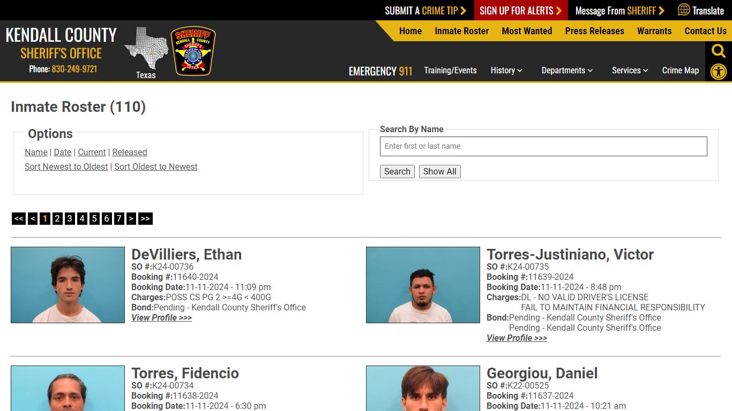The width and height of the screenshot is (732, 411).
Task: Open Daniel Georgiou mugshot photo
Action: pos(423,389)
